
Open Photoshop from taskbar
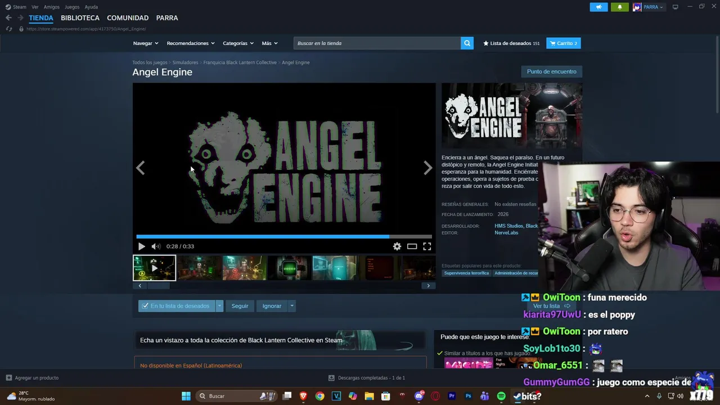coord(468,396)
